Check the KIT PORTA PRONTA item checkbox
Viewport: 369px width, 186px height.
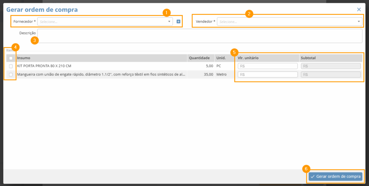[x=11, y=66]
